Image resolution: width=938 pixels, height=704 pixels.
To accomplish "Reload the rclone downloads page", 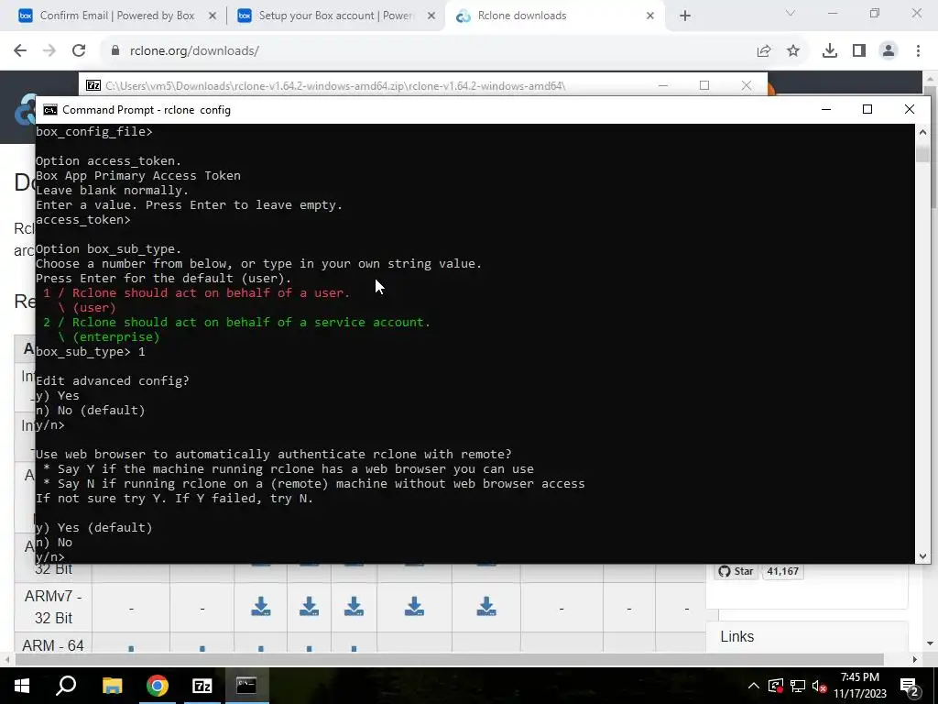I will tap(79, 51).
